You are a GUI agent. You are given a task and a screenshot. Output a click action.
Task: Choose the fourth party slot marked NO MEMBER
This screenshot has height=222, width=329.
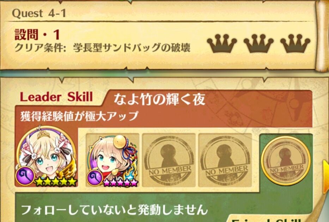(225, 160)
